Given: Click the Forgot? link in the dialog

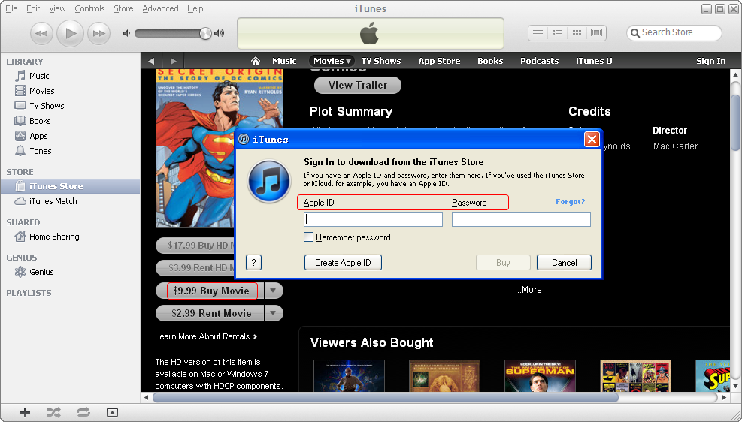Looking at the screenshot, I should click(x=571, y=202).
